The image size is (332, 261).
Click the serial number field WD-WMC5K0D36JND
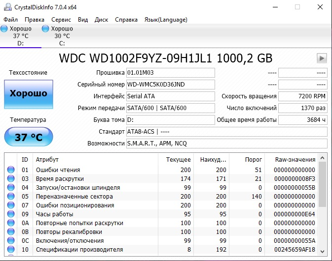pyautogui.click(x=171, y=85)
